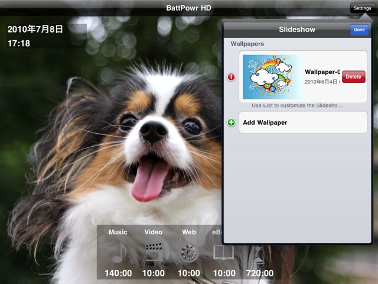Open the rainbow clouds wallpaper thumbnail
The height and width of the screenshot is (284, 378).
pos(272,77)
